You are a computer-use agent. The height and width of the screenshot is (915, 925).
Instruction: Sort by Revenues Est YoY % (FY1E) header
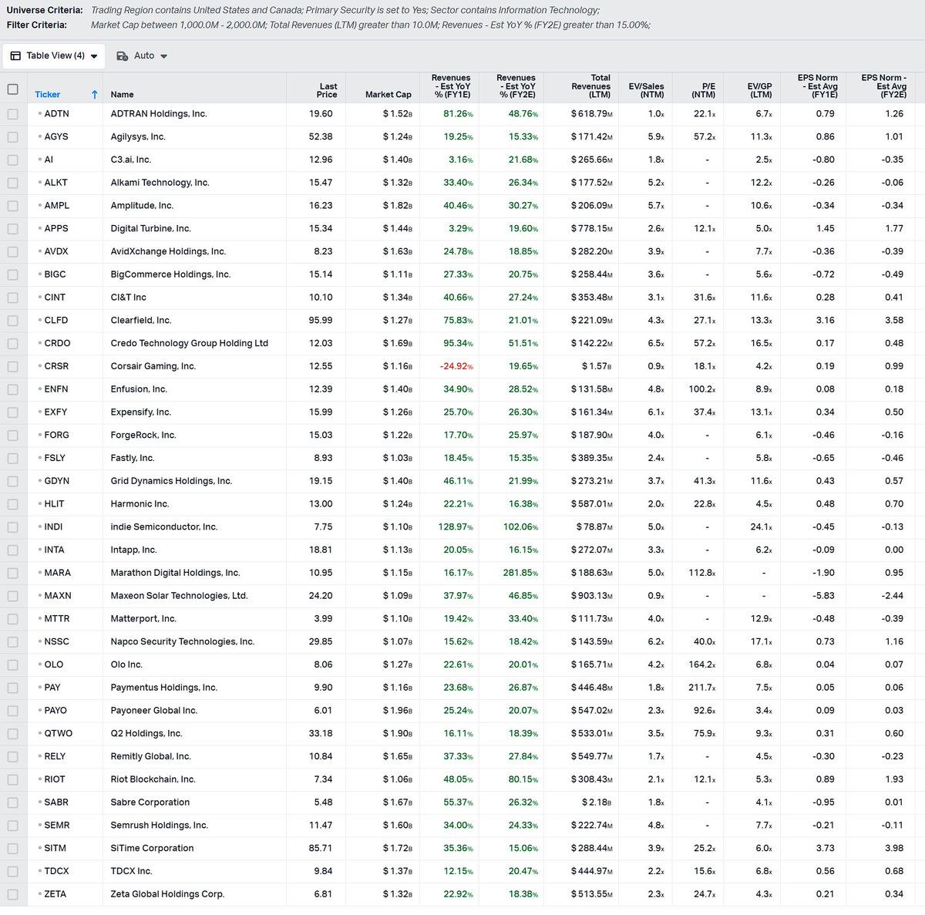tap(450, 86)
